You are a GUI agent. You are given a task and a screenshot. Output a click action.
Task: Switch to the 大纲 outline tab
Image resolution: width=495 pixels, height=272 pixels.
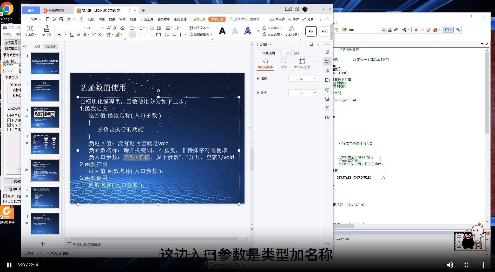(37, 46)
